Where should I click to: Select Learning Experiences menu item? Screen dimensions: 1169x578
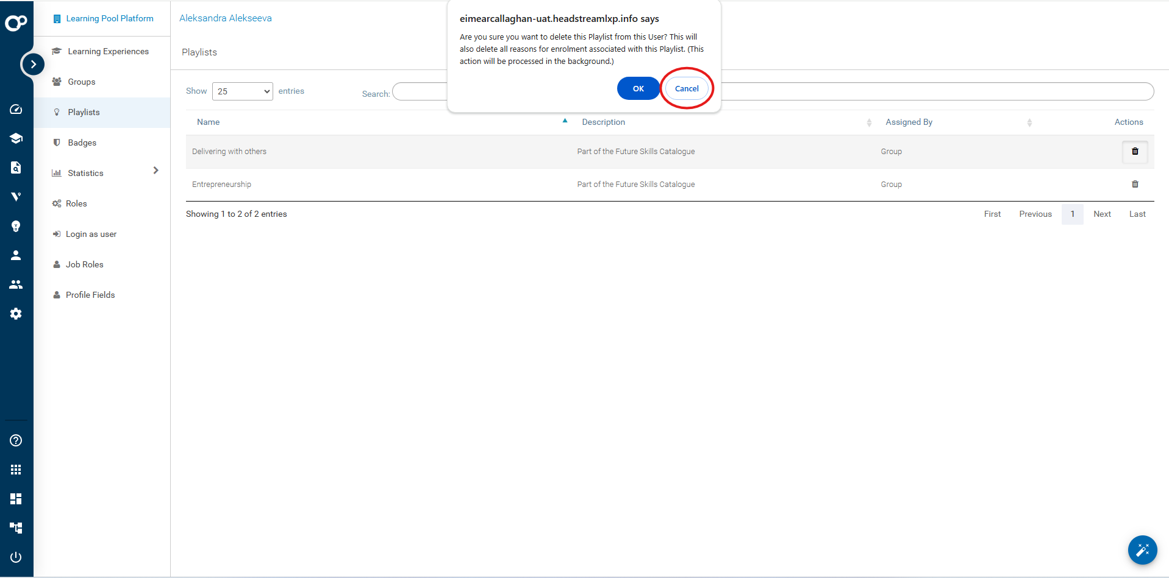click(x=108, y=51)
